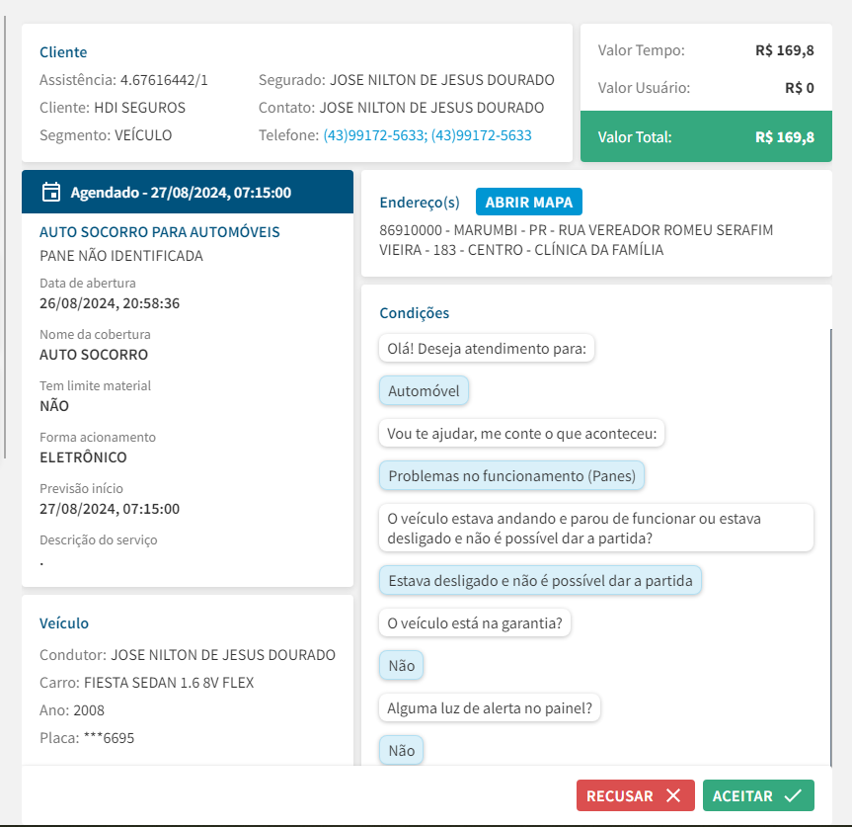
Task: Select the 'Automóvel' answer bubble
Action: [x=425, y=391]
